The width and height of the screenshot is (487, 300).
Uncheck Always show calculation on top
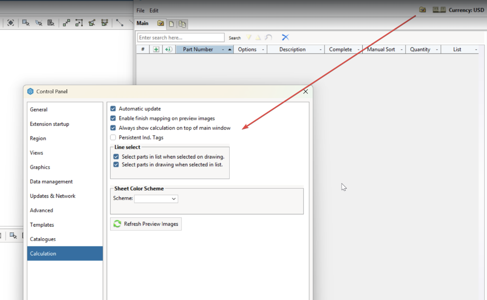coord(113,128)
